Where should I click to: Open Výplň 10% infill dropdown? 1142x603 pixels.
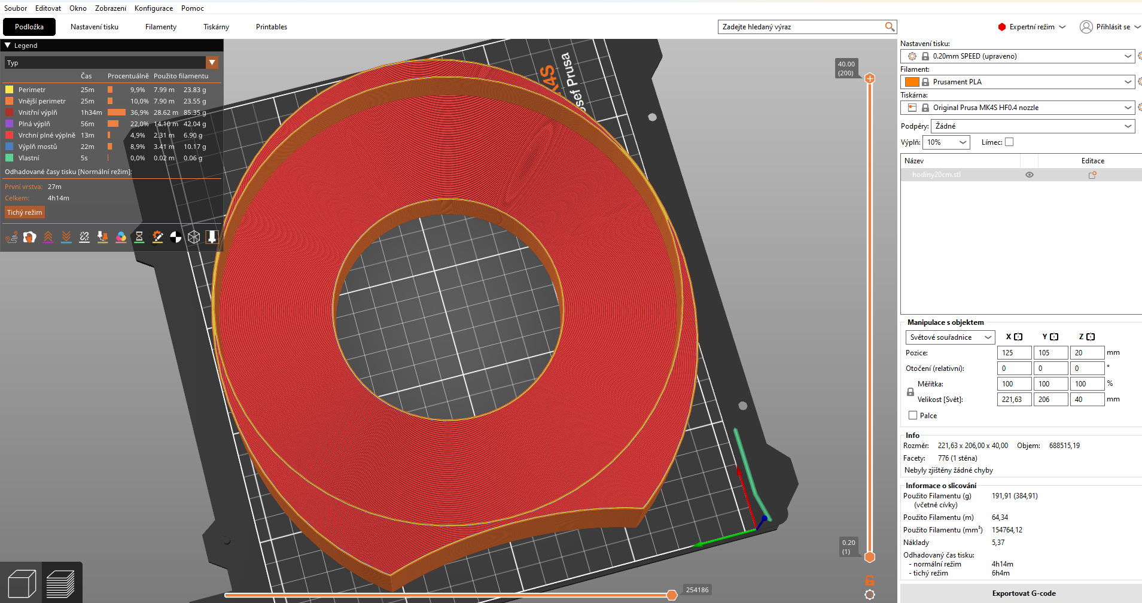pyautogui.click(x=946, y=142)
